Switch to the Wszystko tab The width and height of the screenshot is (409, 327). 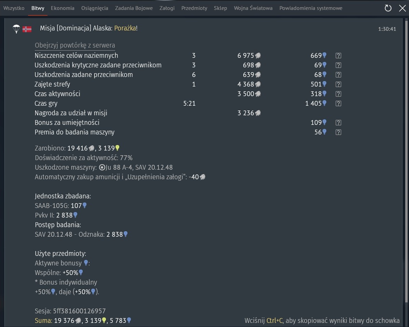[14, 8]
